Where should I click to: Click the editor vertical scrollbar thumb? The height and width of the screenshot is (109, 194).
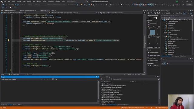tap(144, 41)
